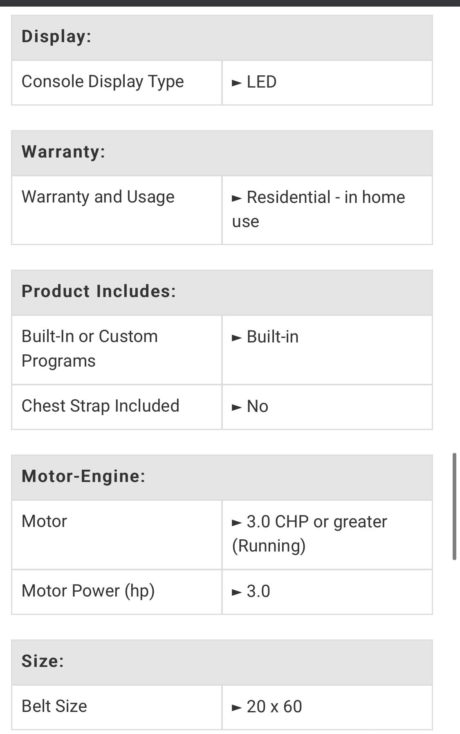Click the arrow bullet beside No
This screenshot has width=460, height=734.
[237, 408]
